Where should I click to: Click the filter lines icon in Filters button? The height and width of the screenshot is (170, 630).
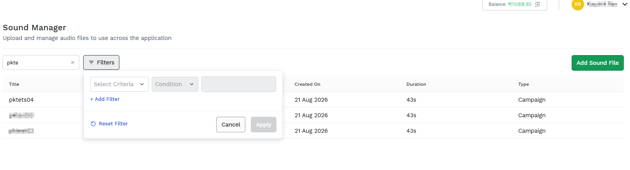tap(91, 62)
